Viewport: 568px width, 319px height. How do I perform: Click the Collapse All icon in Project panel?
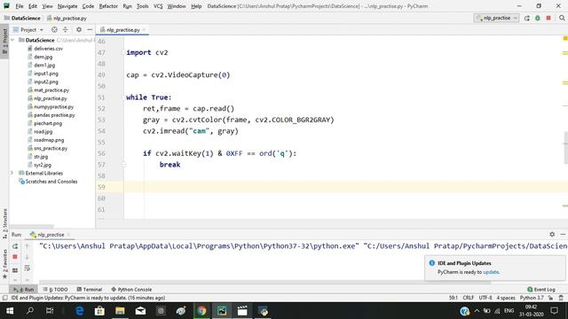click(x=65, y=29)
